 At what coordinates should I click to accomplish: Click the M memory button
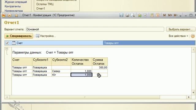[164, 15]
